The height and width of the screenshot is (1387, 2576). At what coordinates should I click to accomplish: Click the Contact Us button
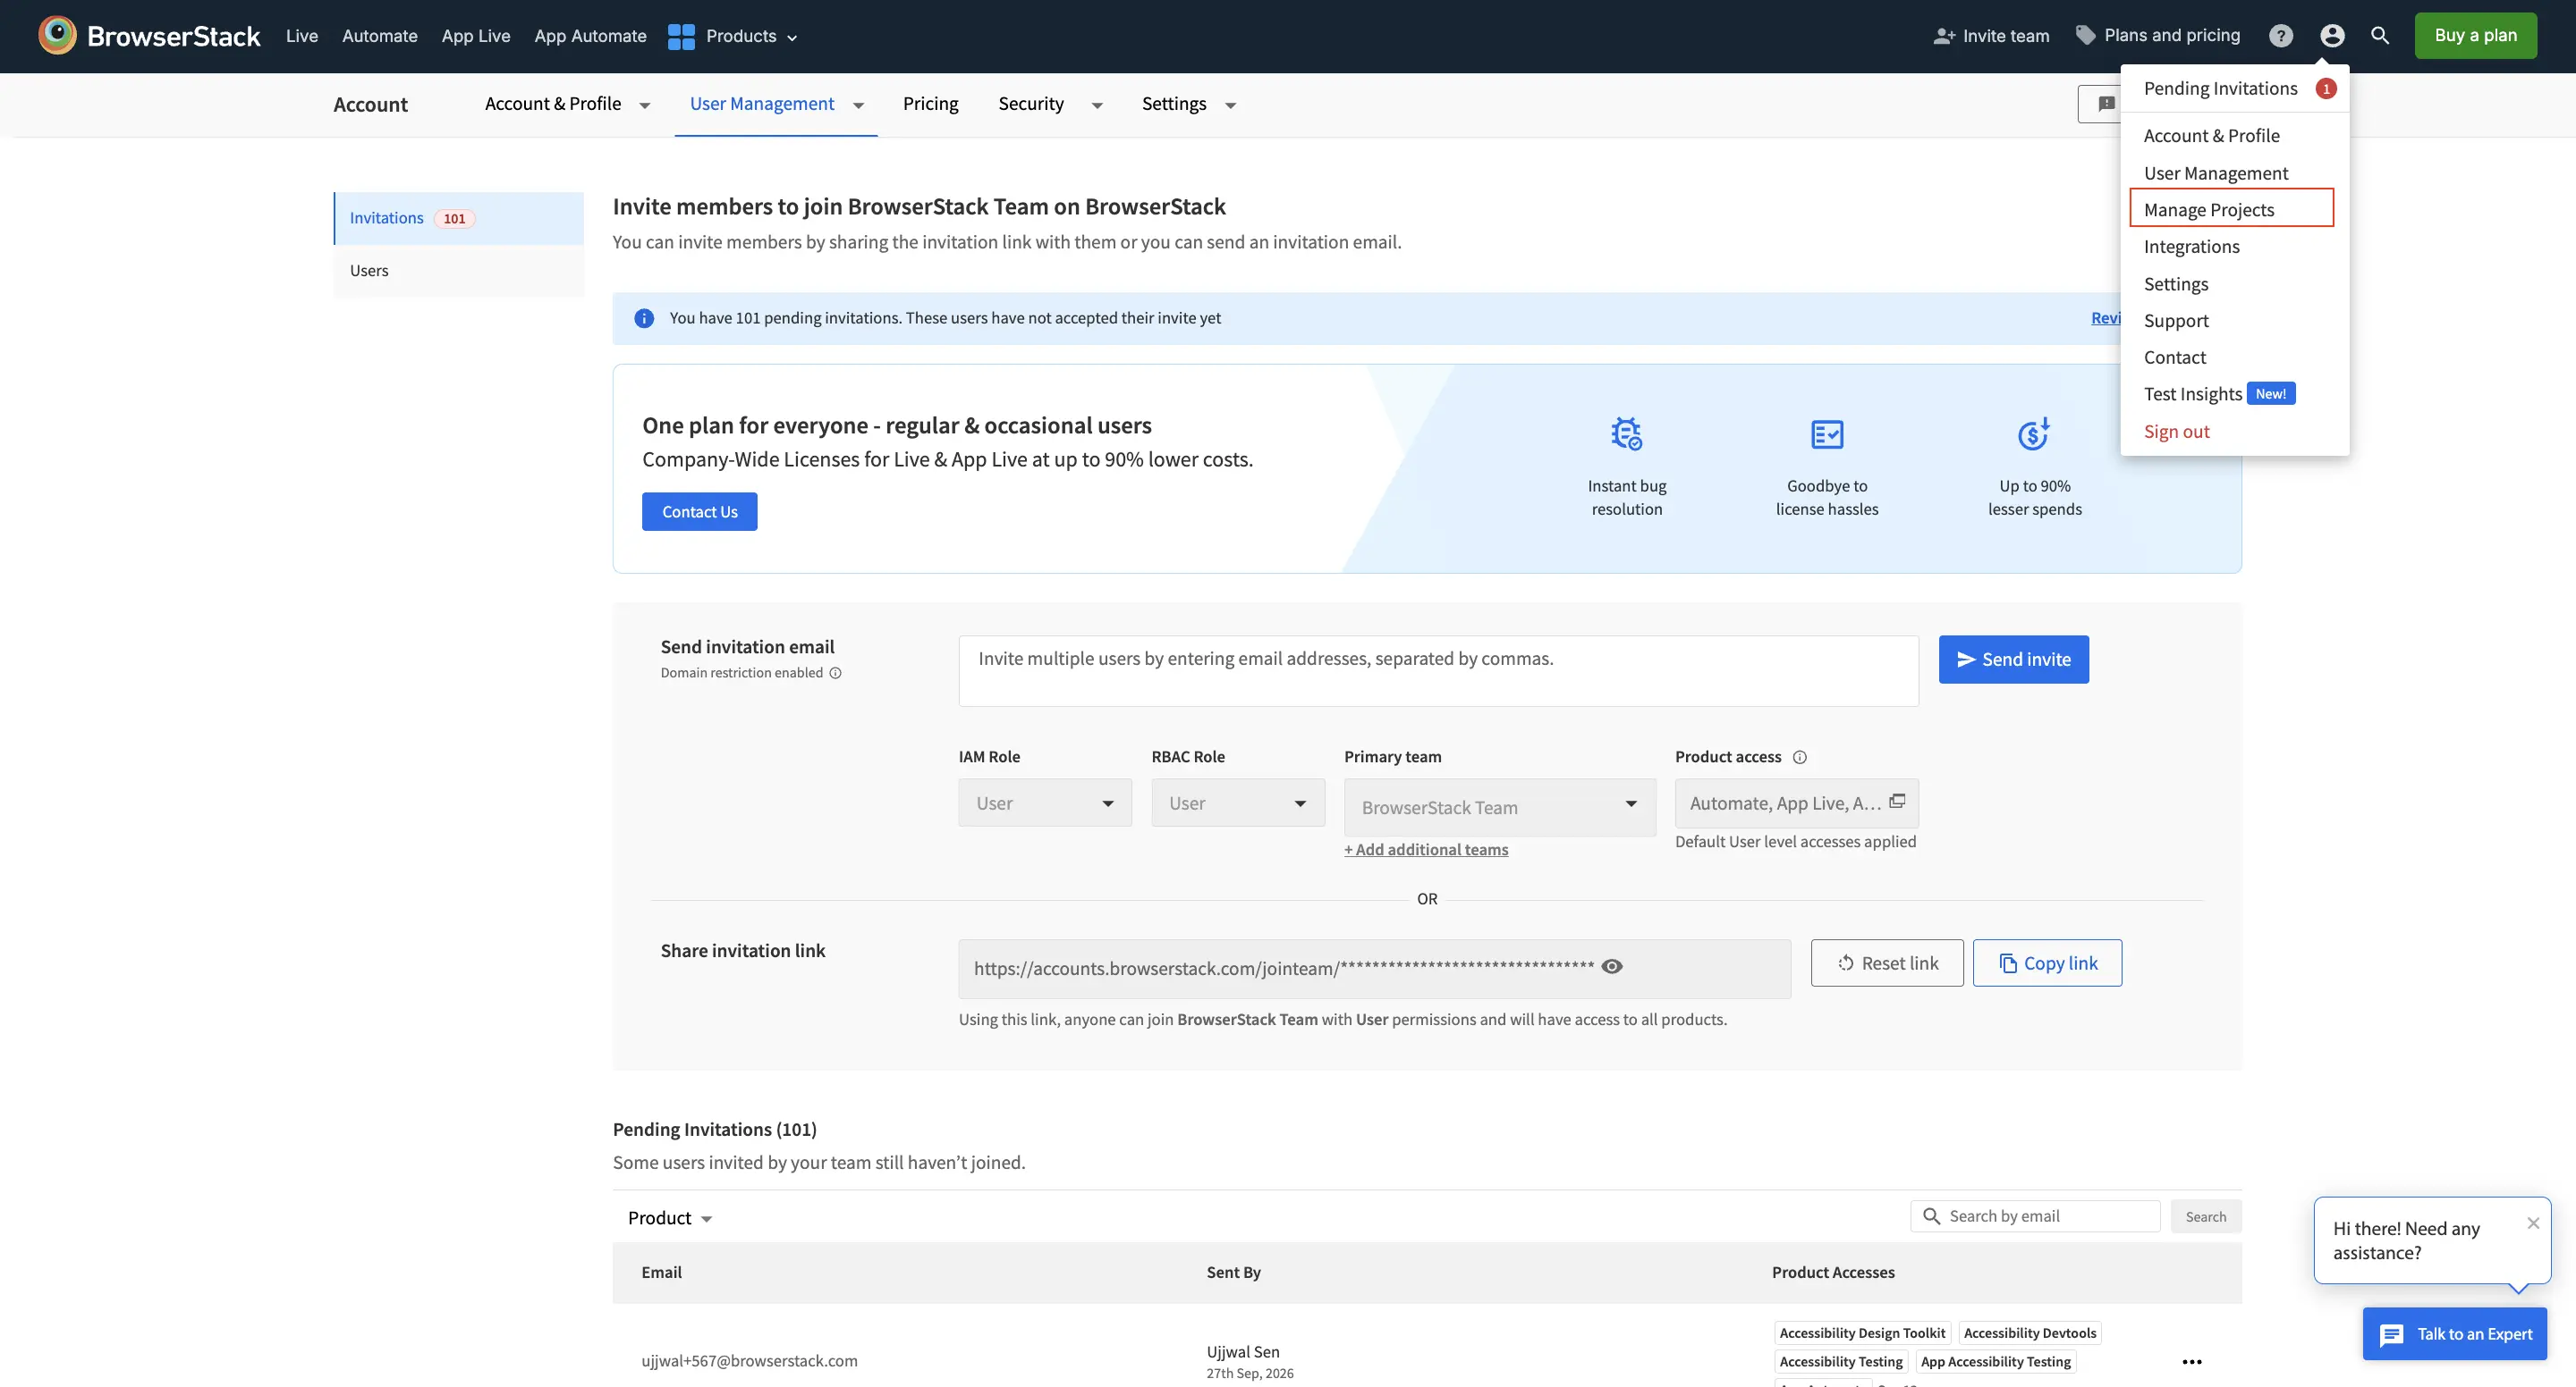coord(699,511)
